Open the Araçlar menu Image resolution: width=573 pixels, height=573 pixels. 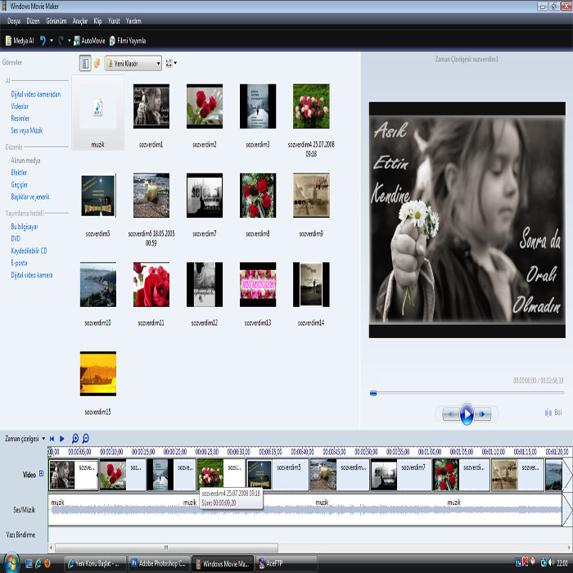(79, 20)
